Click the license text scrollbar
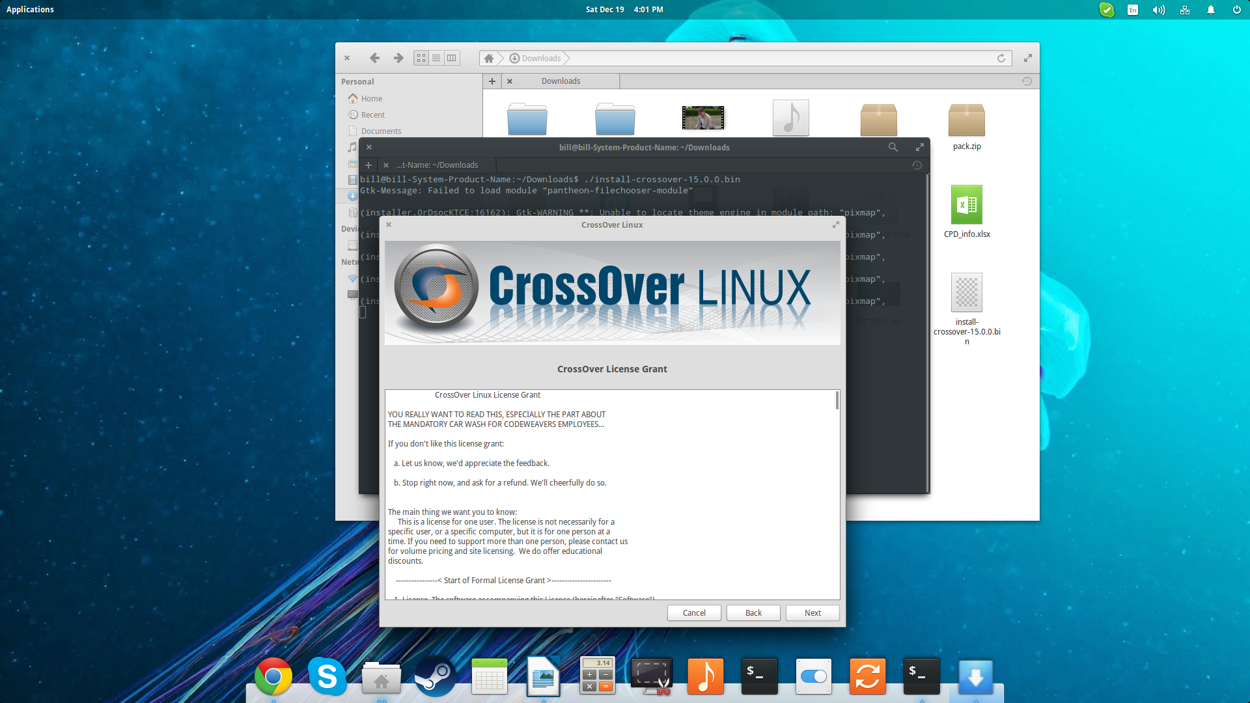Image resolution: width=1250 pixels, height=703 pixels. [x=837, y=400]
